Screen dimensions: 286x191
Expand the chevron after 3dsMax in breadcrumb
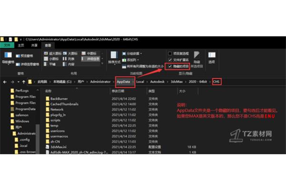point(185,82)
